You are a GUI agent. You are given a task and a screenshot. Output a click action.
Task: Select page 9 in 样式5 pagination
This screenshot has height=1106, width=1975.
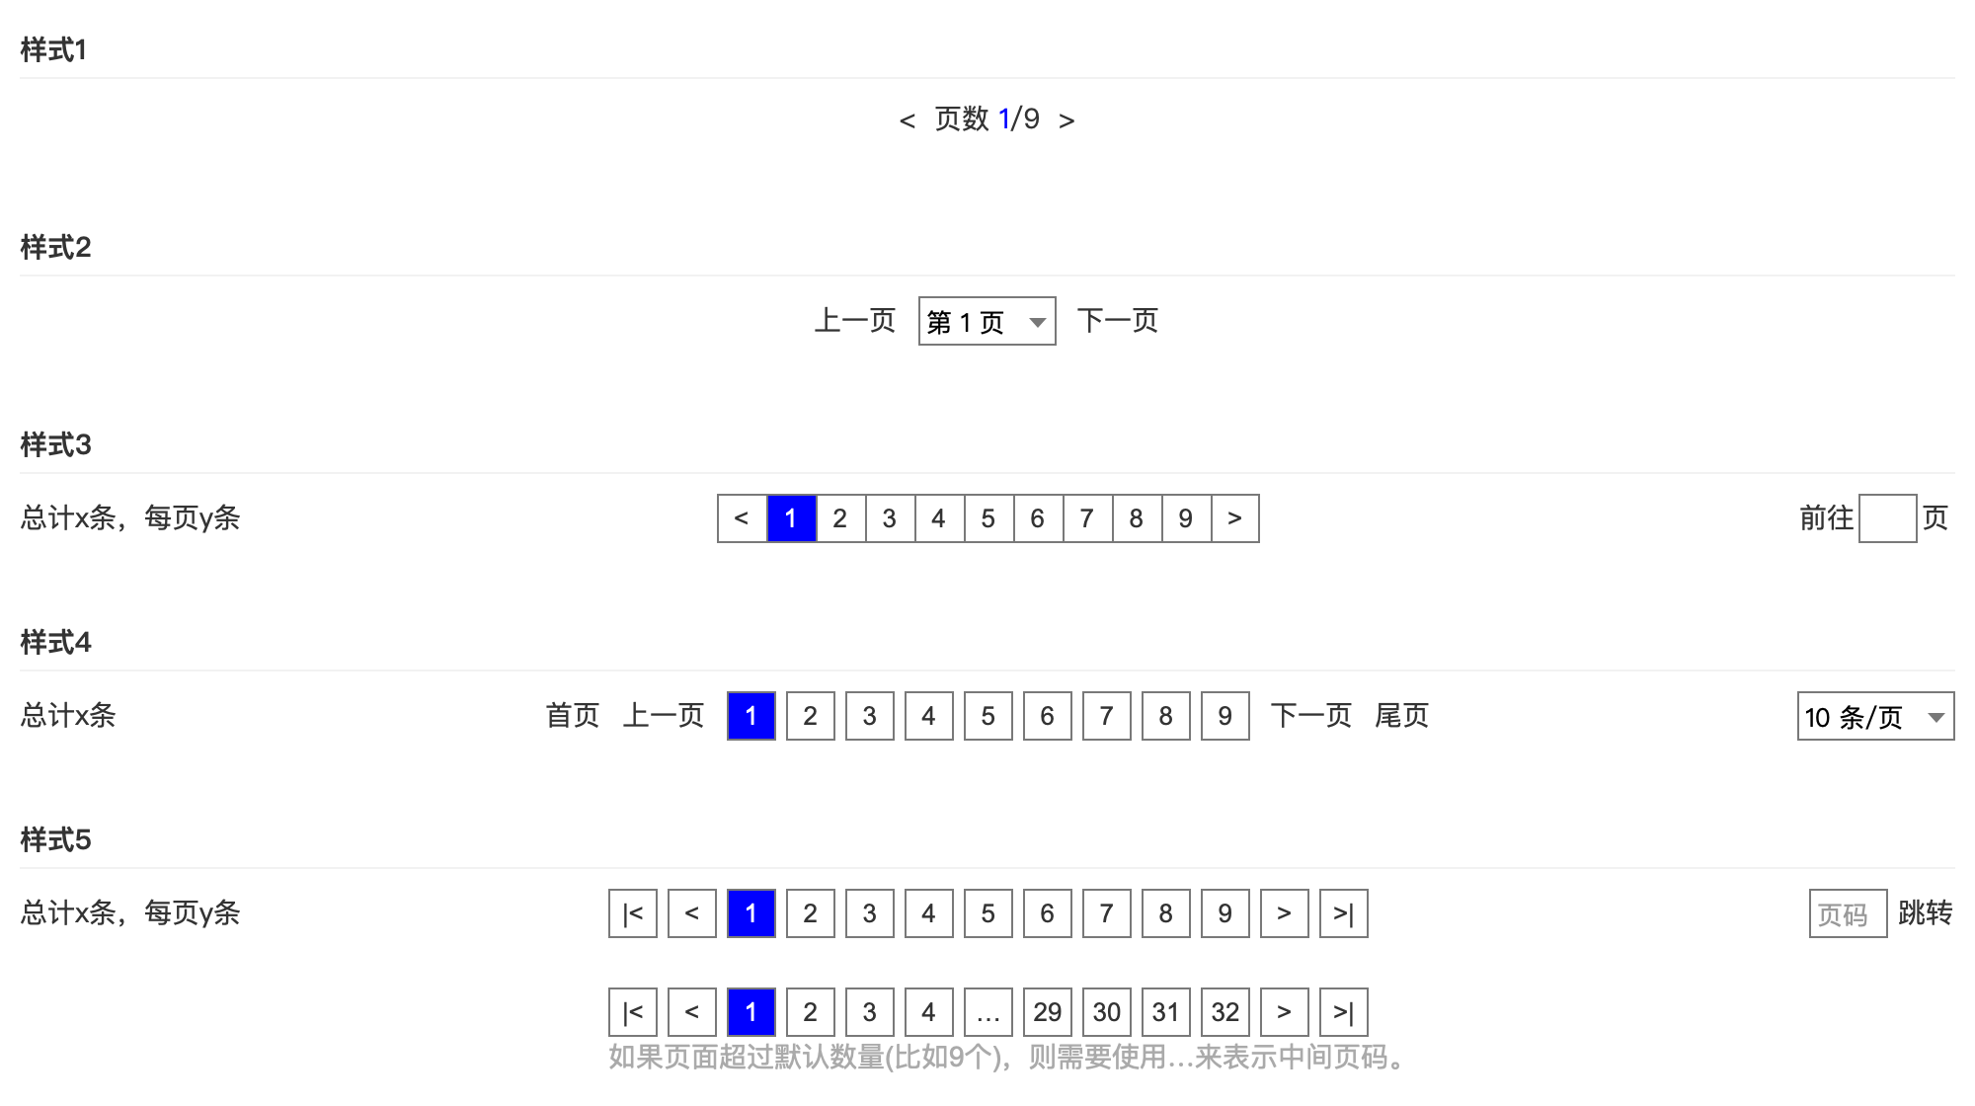click(1224, 913)
